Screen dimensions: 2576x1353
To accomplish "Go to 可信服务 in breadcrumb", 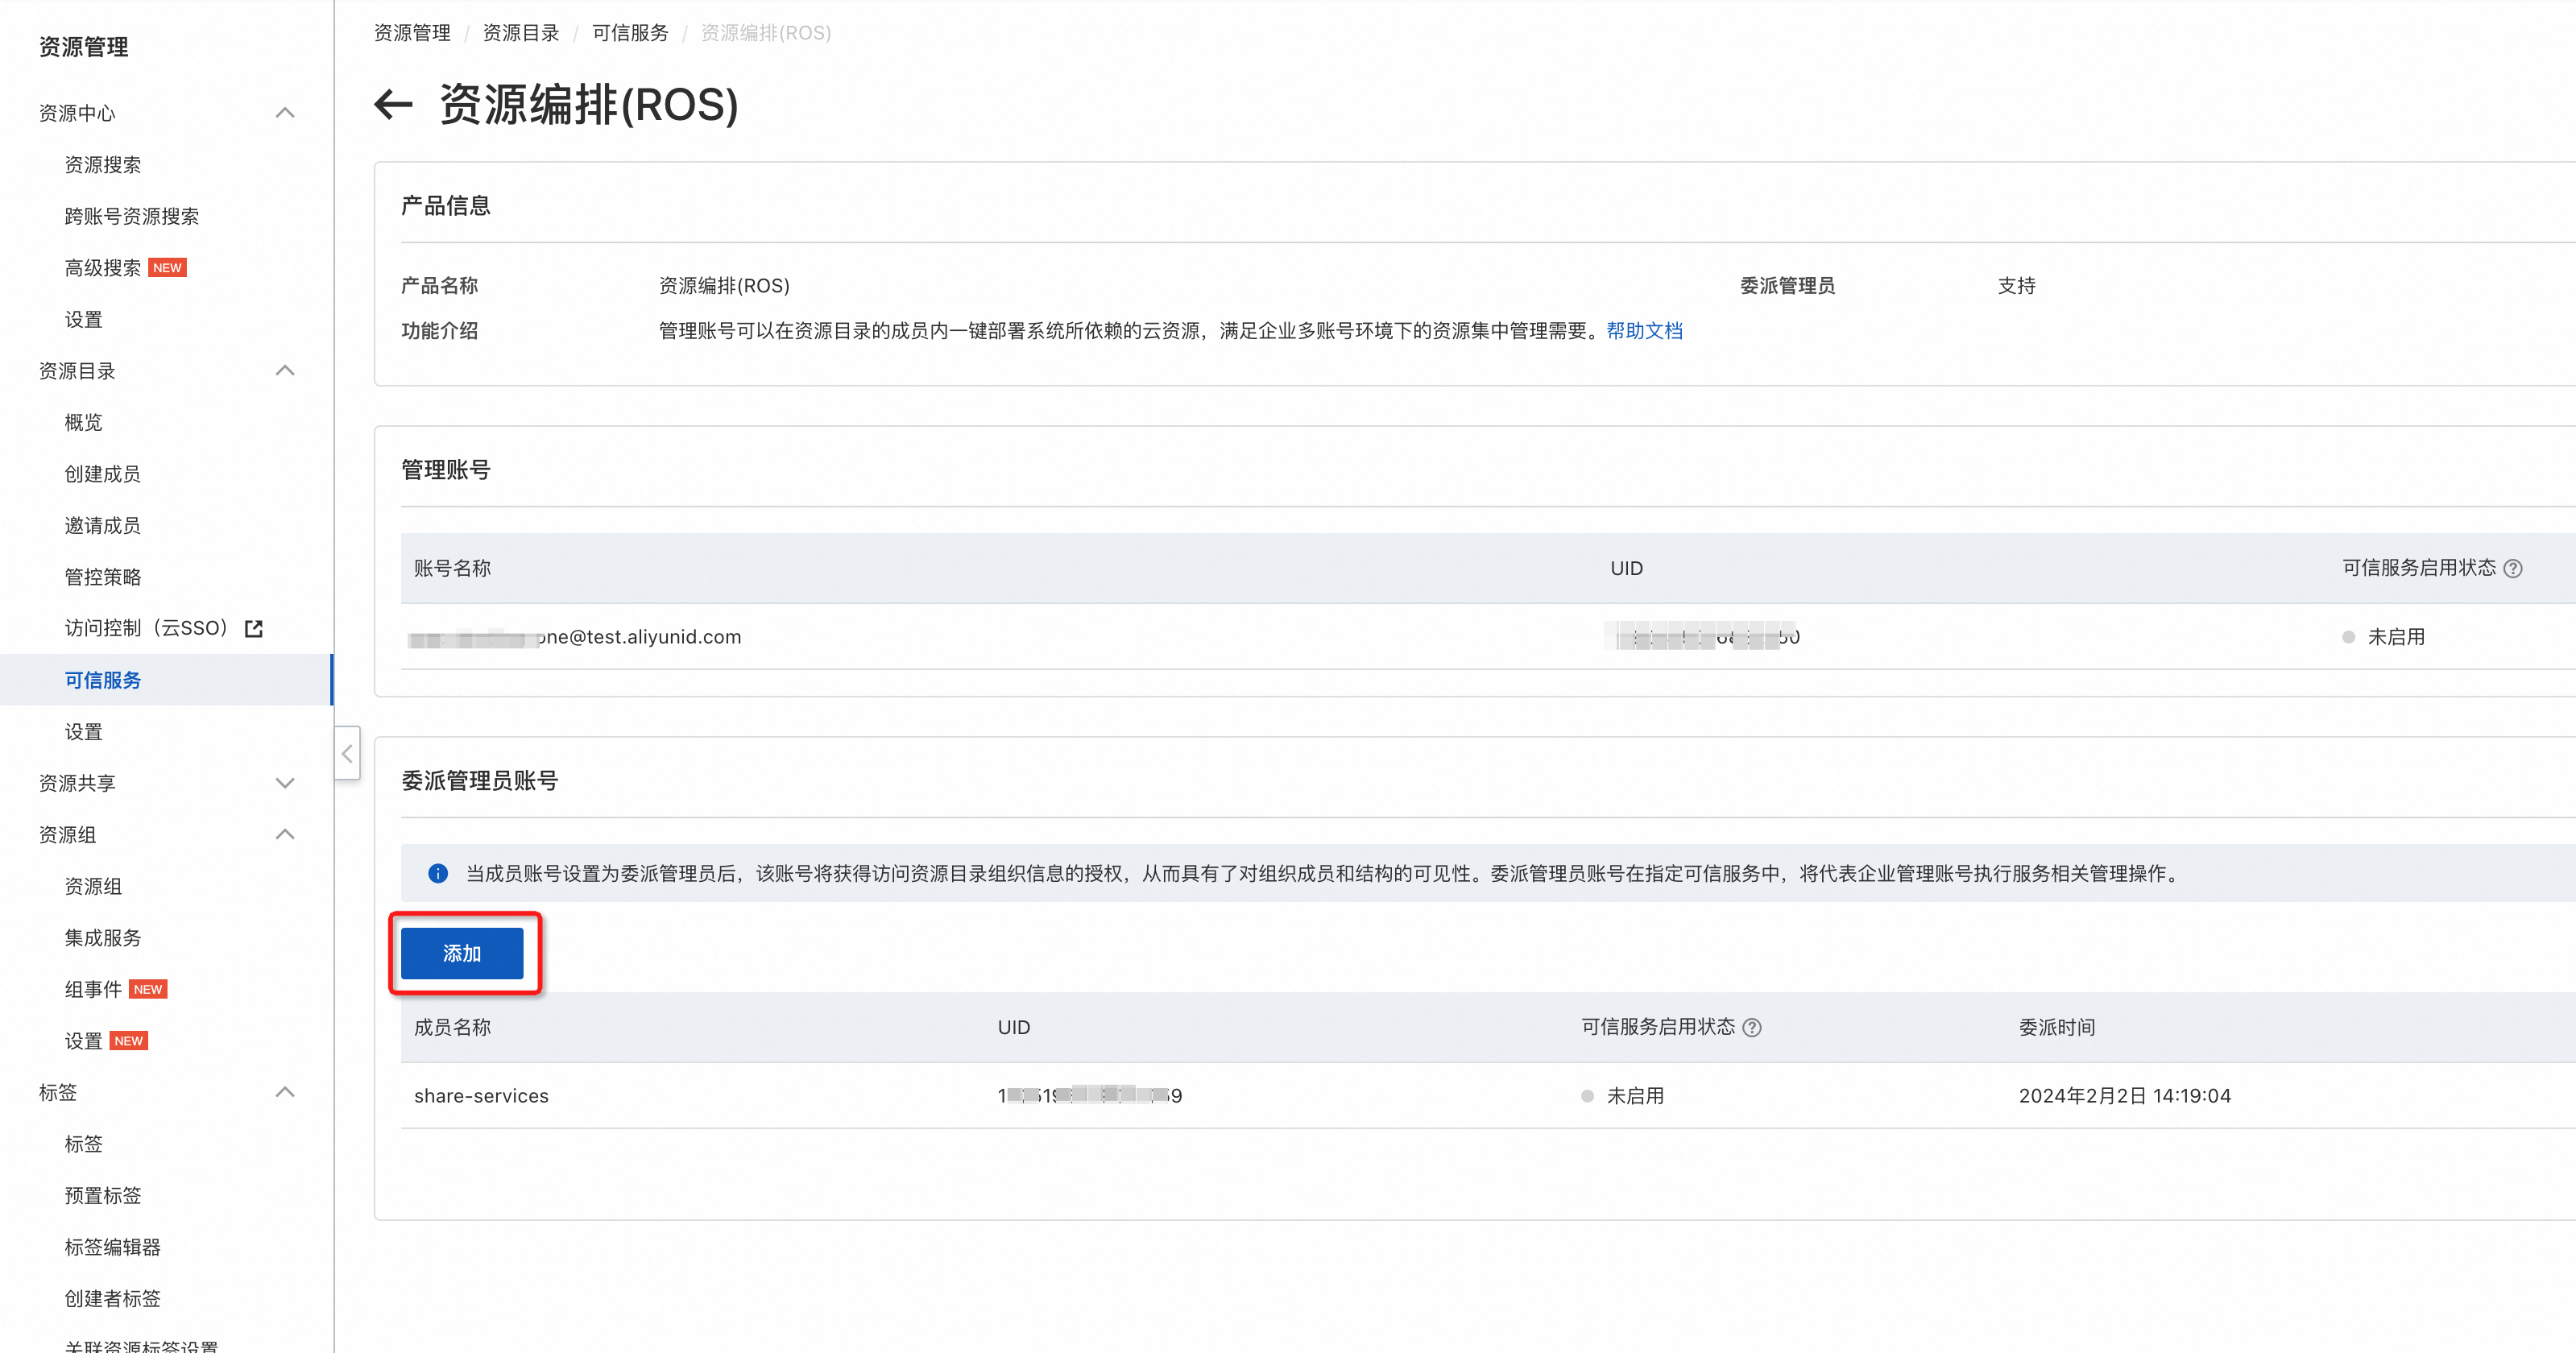I will tap(630, 33).
